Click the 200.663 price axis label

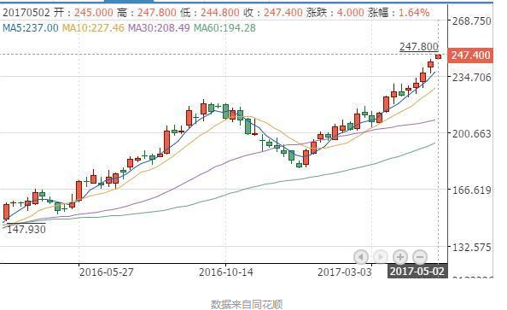(x=471, y=133)
